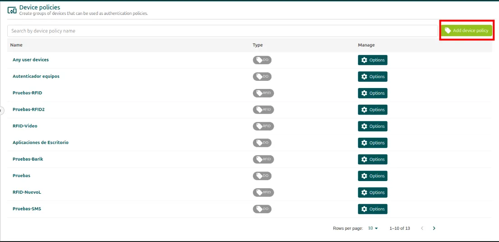Click the DO type tag for Any user devices
This screenshot has height=242, width=499.
click(262, 60)
